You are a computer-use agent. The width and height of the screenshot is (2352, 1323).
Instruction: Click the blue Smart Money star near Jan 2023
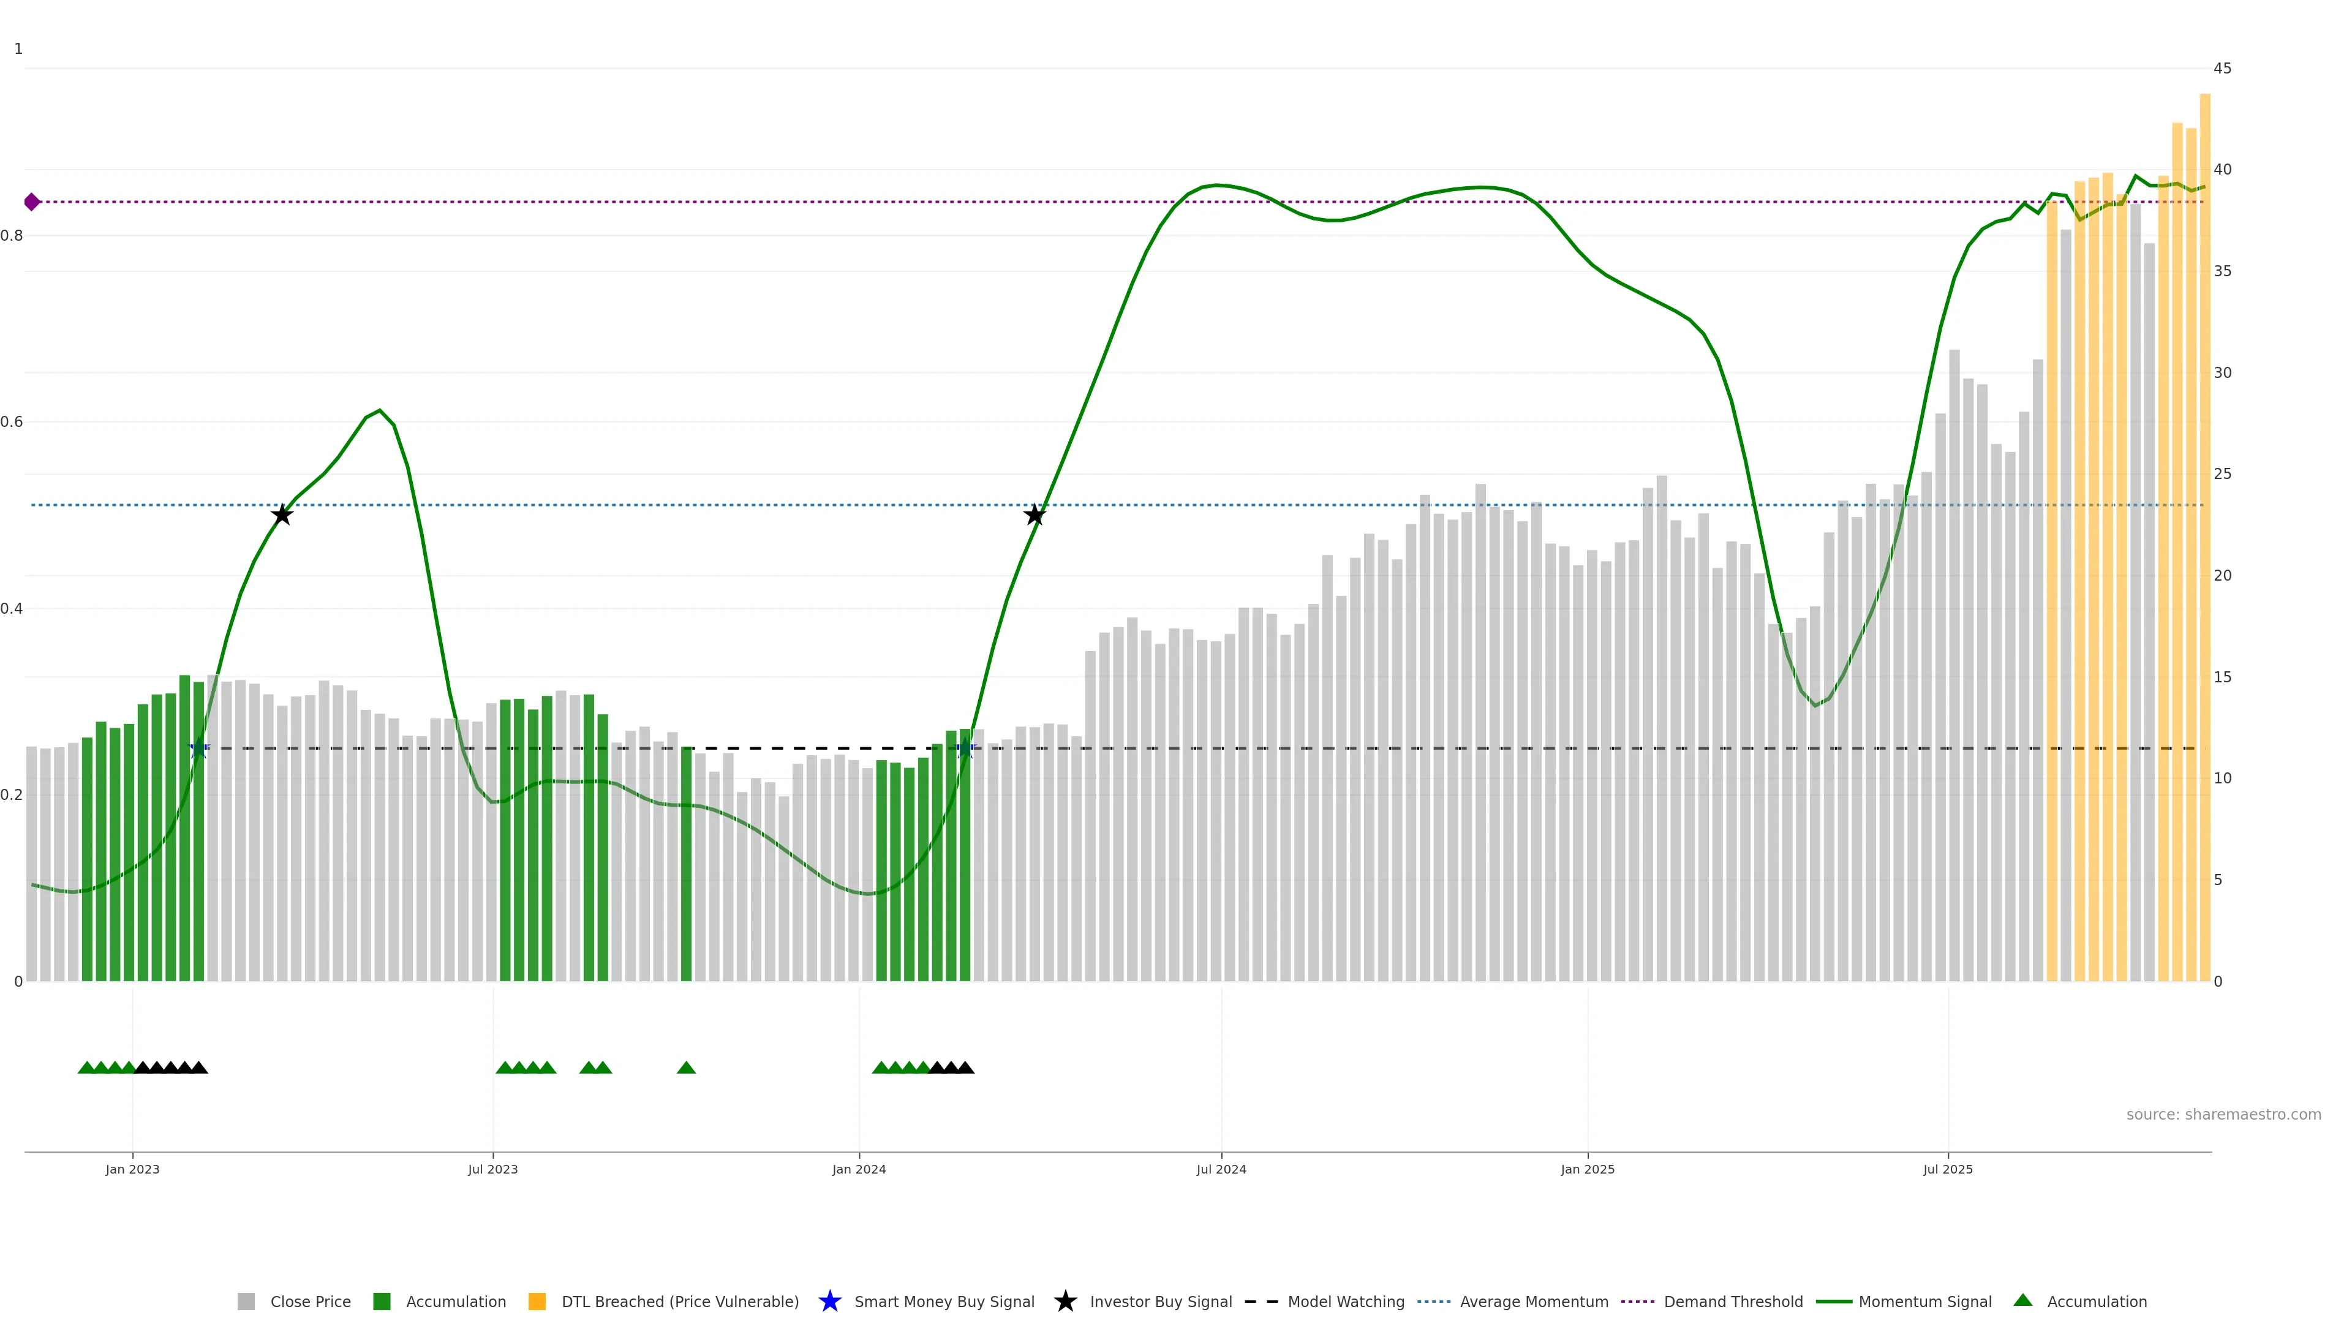[x=199, y=748]
